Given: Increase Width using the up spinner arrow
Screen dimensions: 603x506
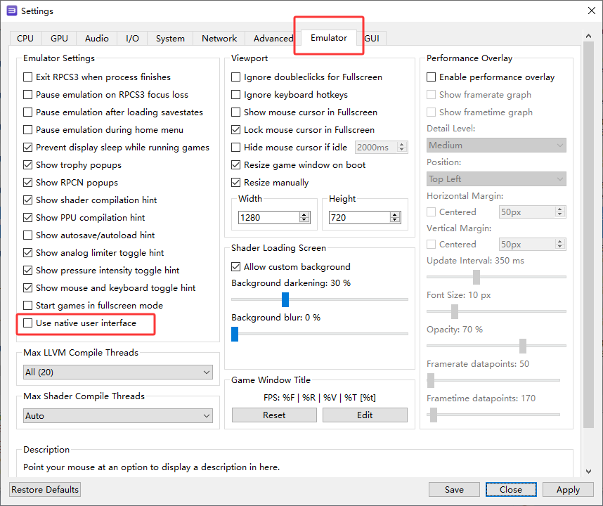Looking at the screenshot, I should [x=304, y=214].
